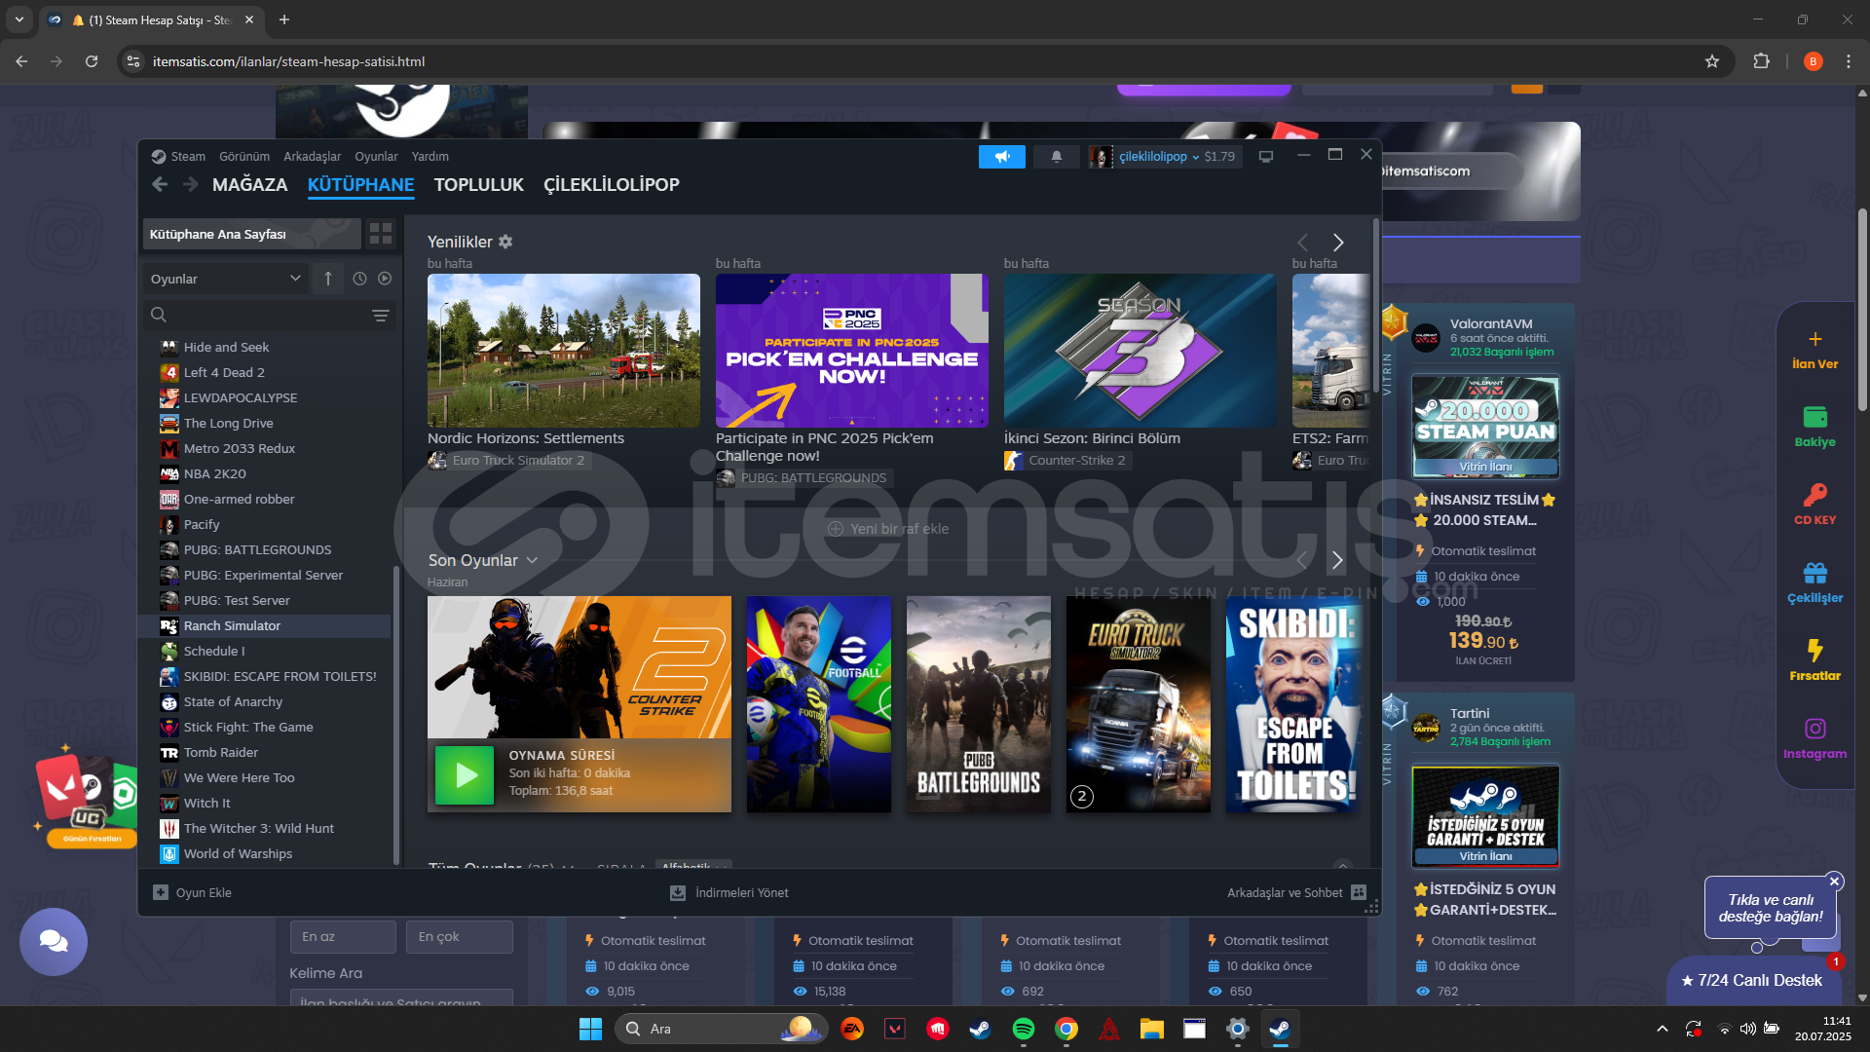Click the library search magnifier

(x=159, y=315)
